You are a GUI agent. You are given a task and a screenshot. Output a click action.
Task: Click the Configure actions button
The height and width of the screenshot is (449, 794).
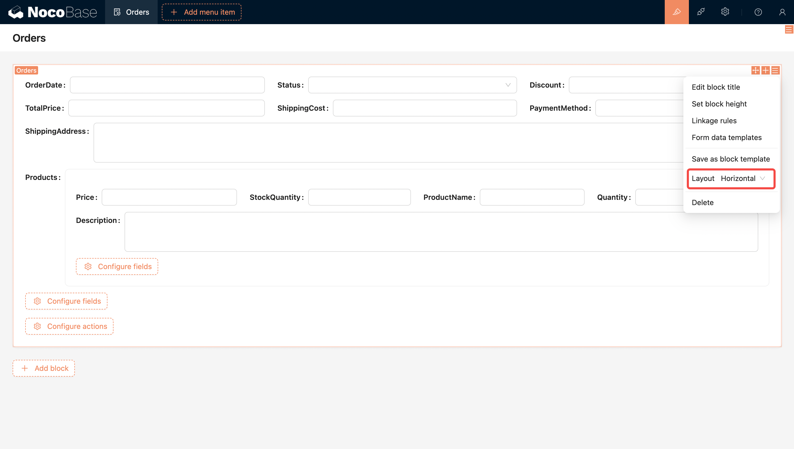click(69, 326)
